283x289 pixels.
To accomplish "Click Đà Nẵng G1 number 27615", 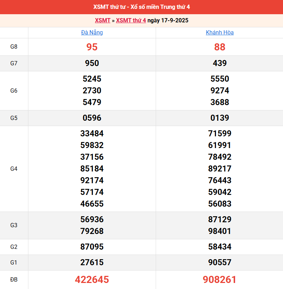I will pyautogui.click(x=92, y=262).
